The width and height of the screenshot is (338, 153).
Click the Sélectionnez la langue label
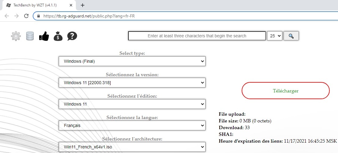point(132,118)
